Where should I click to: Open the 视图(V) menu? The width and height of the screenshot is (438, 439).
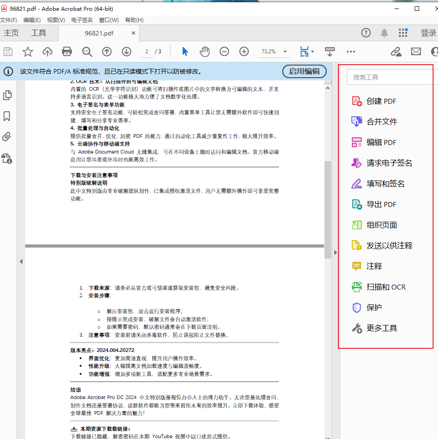pyautogui.click(x=56, y=20)
